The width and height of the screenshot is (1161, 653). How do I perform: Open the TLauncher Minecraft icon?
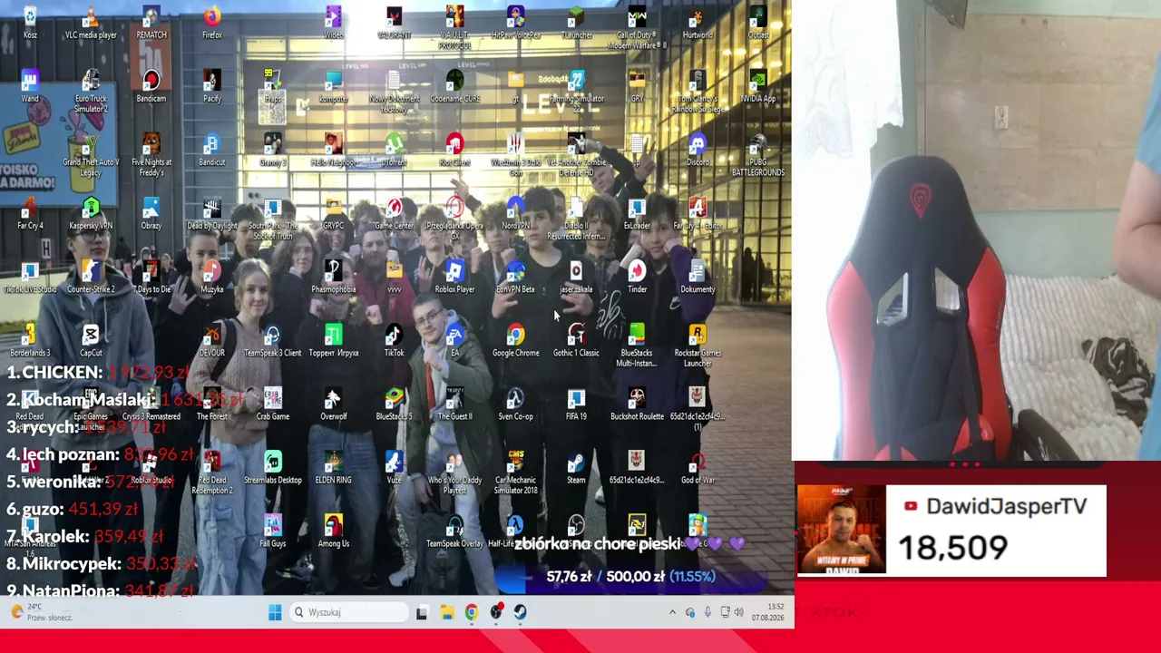point(576,24)
